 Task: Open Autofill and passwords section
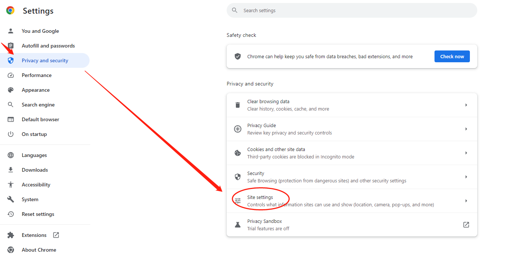[45, 46]
